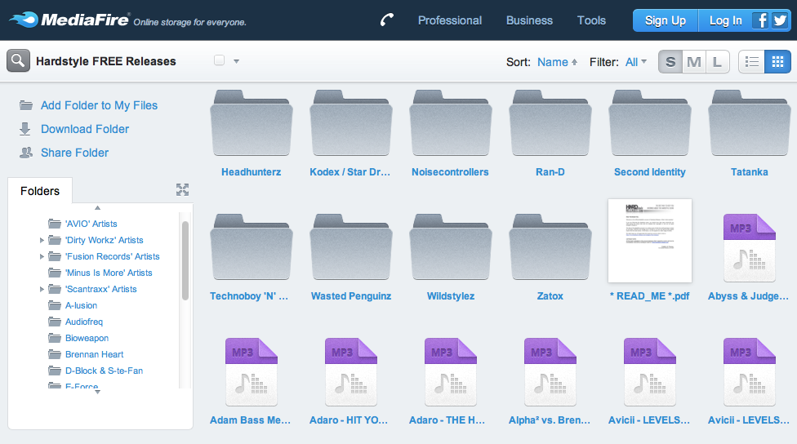Click the Facebook login icon

pos(760,20)
